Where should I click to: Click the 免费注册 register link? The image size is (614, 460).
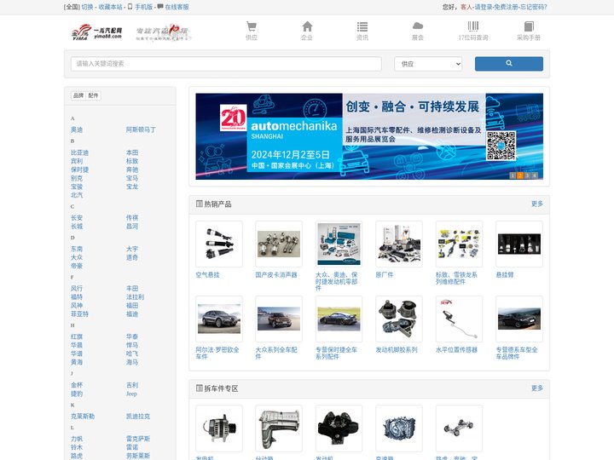(x=506, y=7)
